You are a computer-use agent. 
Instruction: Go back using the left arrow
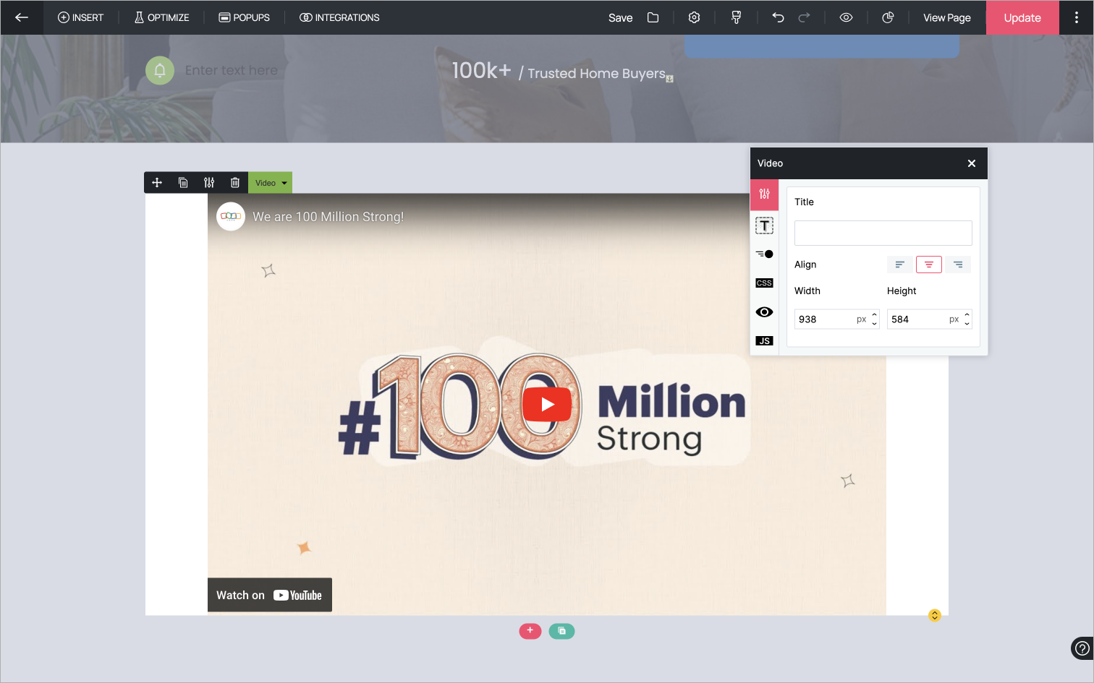22,17
